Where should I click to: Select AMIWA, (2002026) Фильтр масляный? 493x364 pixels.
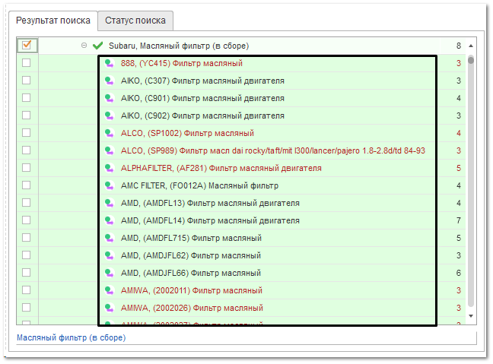click(192, 308)
